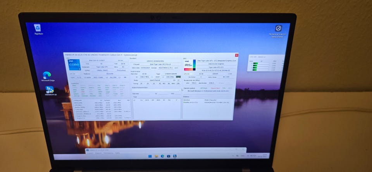Click the Windows Spotlight icon on the desktop

pos(278,28)
